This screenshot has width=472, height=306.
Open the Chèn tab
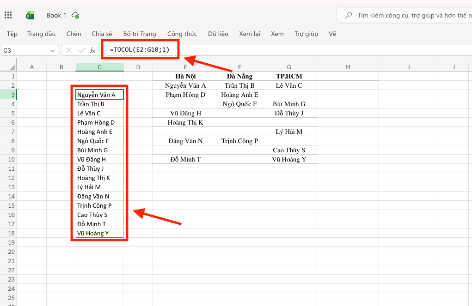pyautogui.click(x=74, y=34)
